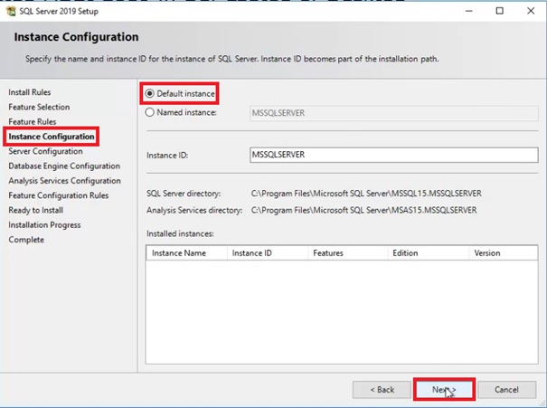
Task: Click the SQL Server Setup title bar icon
Action: [11, 11]
